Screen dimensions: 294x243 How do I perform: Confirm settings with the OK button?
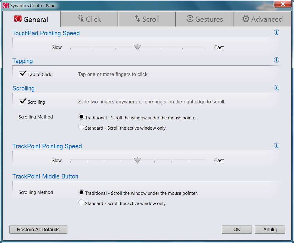tap(237, 229)
